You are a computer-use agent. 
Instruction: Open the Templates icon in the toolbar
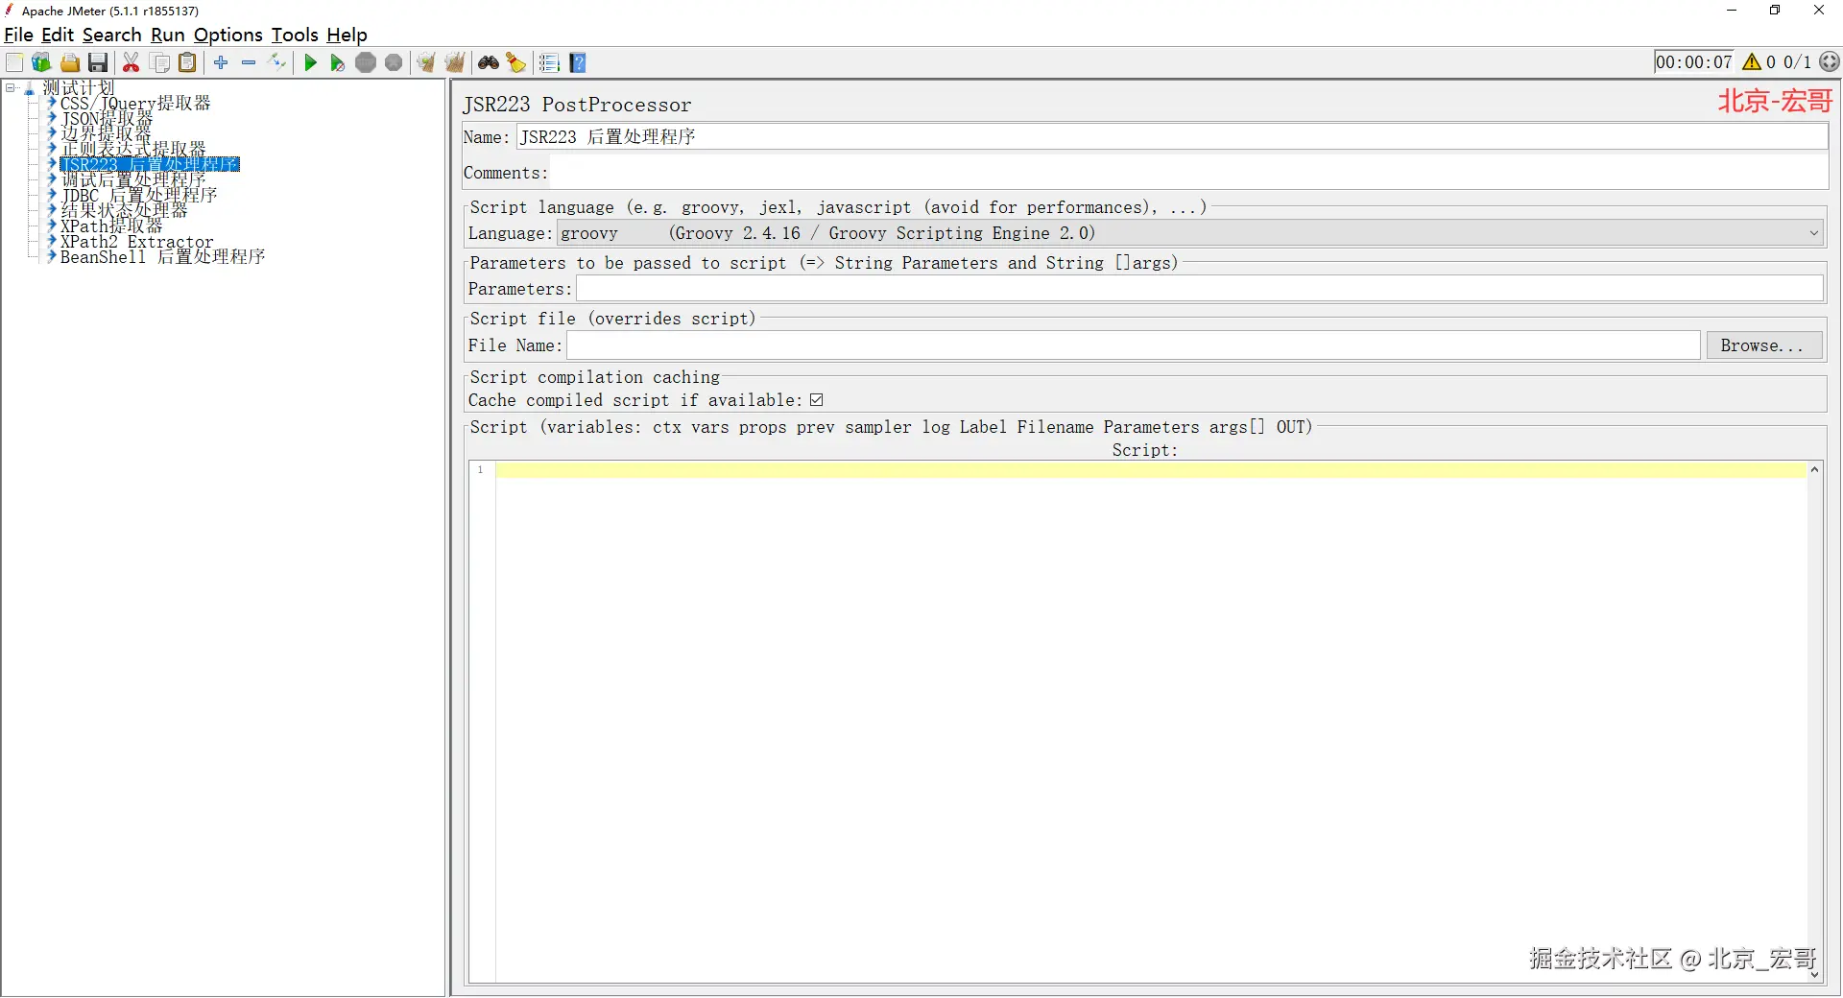point(41,63)
